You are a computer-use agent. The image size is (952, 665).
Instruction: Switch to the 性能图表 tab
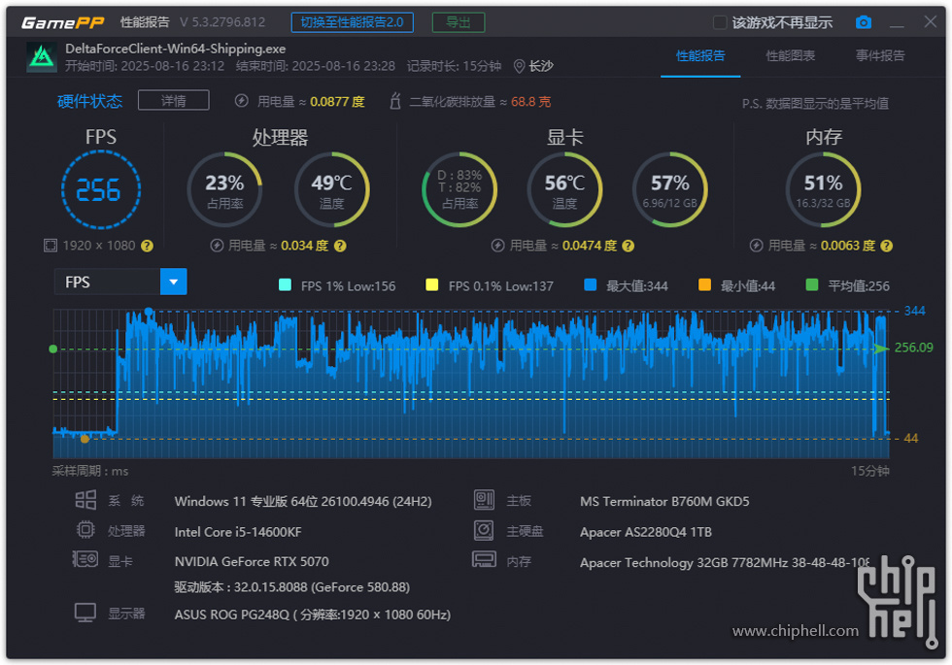pyautogui.click(x=791, y=56)
